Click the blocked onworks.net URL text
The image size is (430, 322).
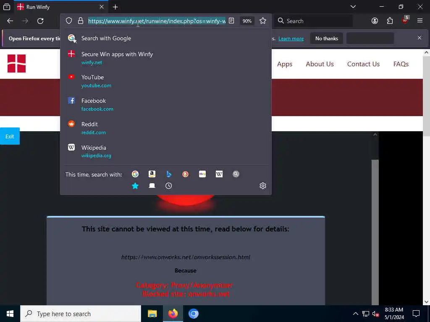click(x=186, y=257)
